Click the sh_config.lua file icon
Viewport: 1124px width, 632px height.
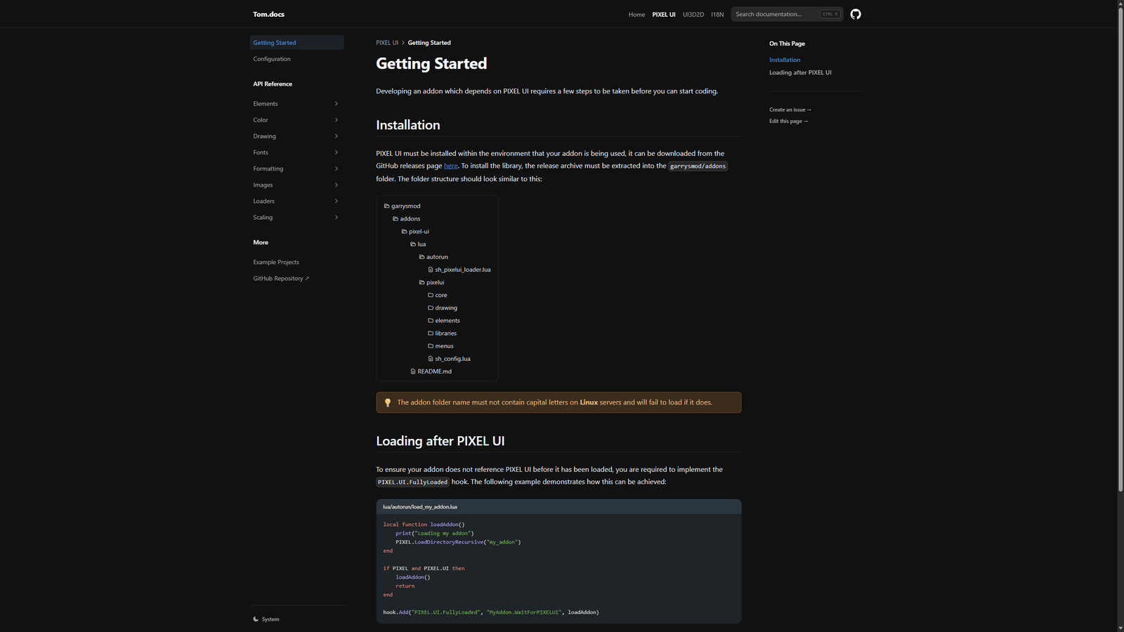click(431, 358)
